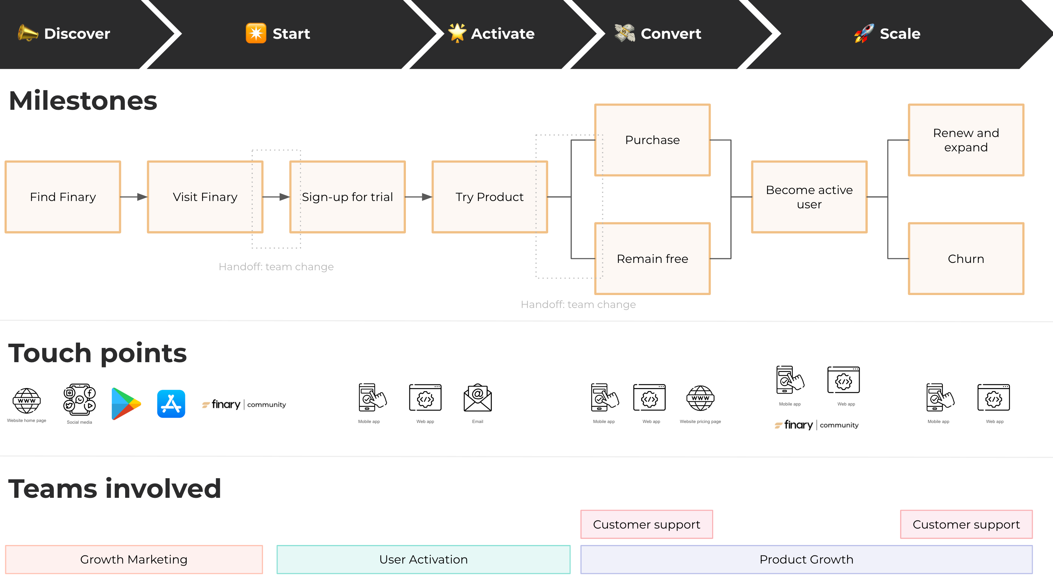Select the Discover stage header
Image resolution: width=1053 pixels, height=588 pixels.
[77, 34]
